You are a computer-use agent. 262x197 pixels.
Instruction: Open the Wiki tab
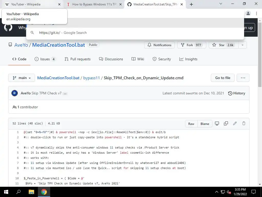click(x=138, y=59)
